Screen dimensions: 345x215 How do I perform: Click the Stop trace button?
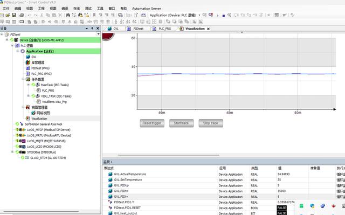[x=211, y=123]
